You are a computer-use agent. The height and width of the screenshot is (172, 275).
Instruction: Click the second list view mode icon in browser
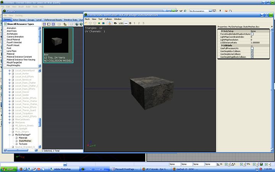point(49,24)
